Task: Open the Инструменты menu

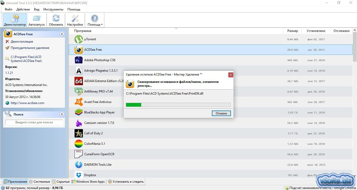Action: point(53,9)
